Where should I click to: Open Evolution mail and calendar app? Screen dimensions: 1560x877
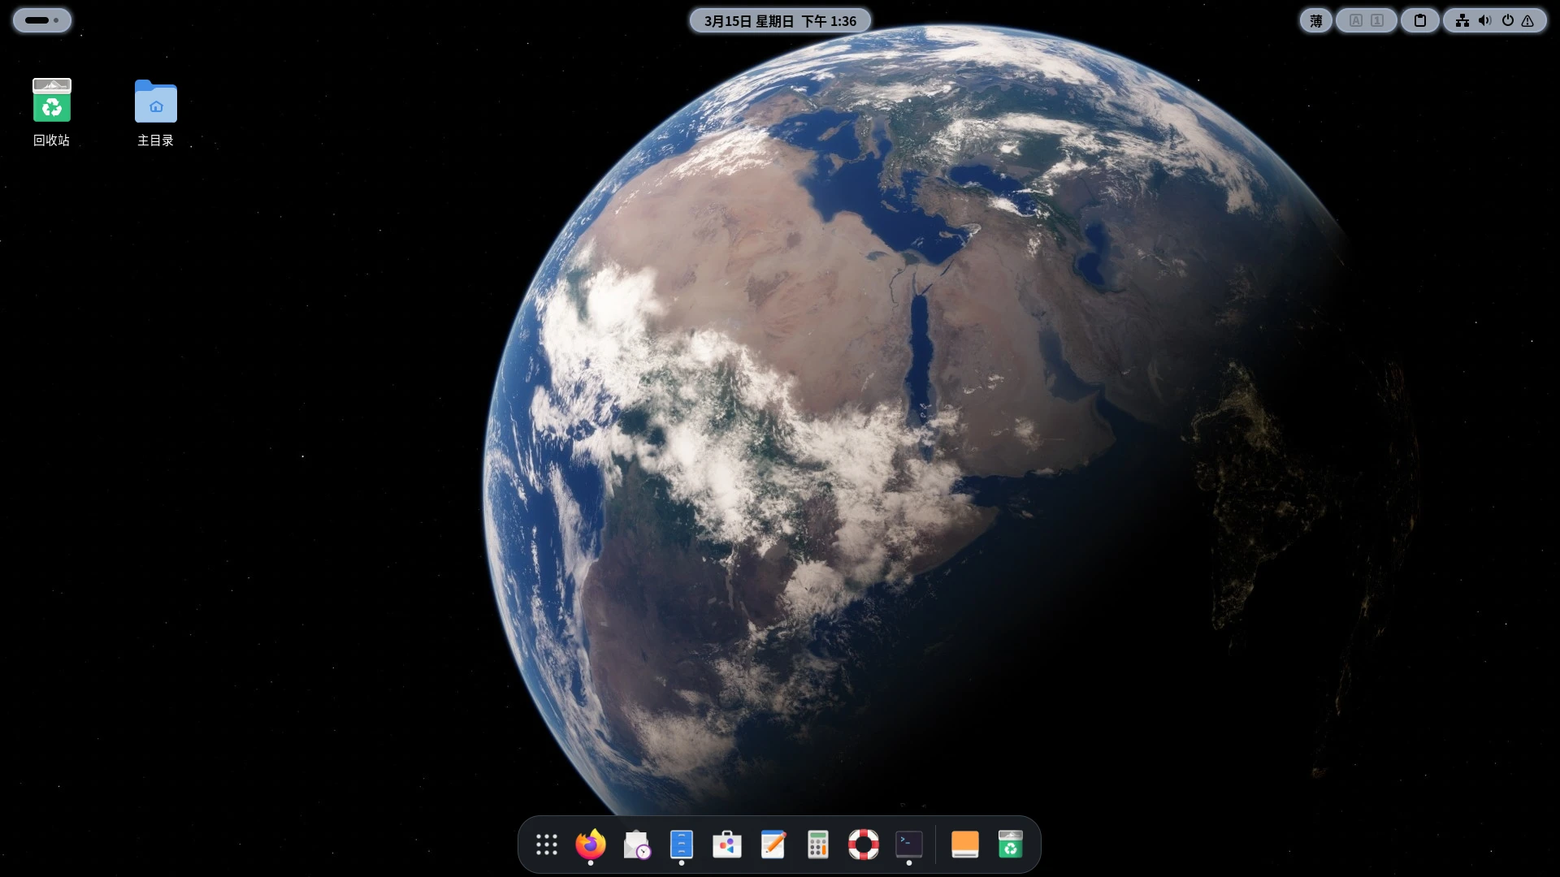point(636,845)
